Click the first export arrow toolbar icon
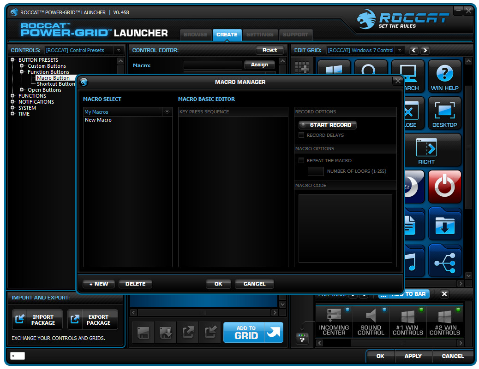479x369 pixels. coord(188,333)
